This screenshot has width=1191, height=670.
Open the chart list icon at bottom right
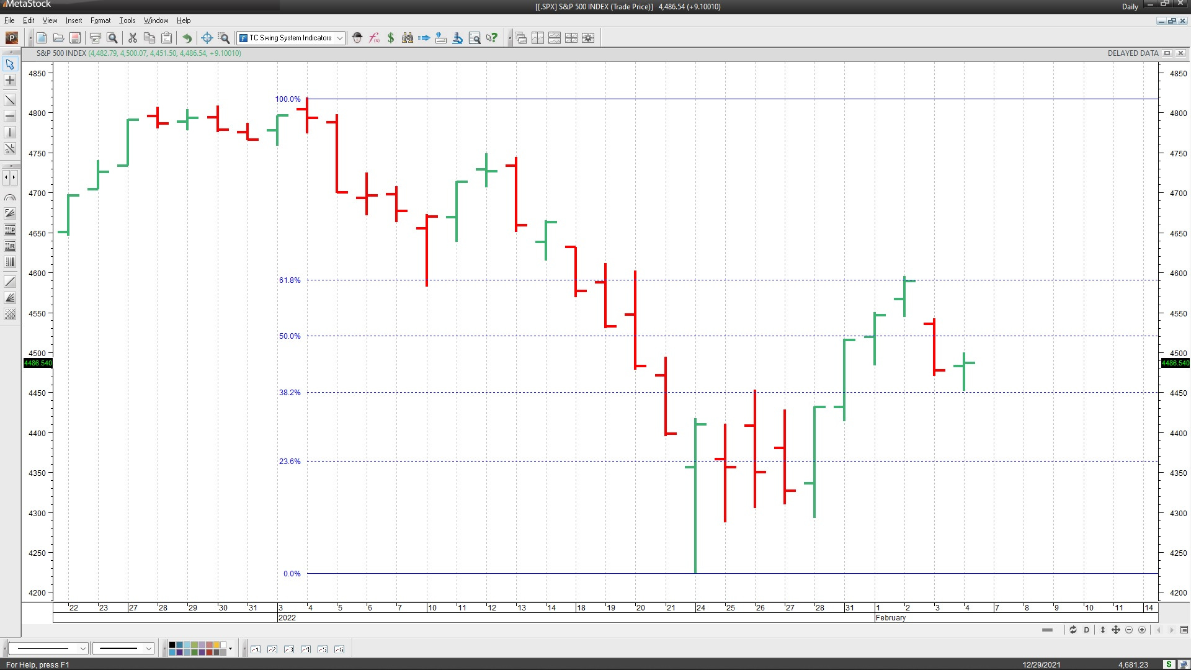click(1184, 630)
